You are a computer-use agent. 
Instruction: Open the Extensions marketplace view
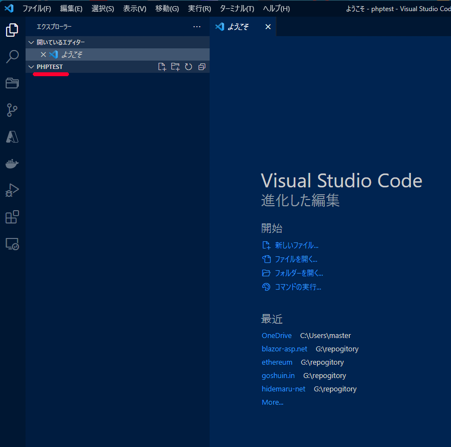tap(12, 217)
